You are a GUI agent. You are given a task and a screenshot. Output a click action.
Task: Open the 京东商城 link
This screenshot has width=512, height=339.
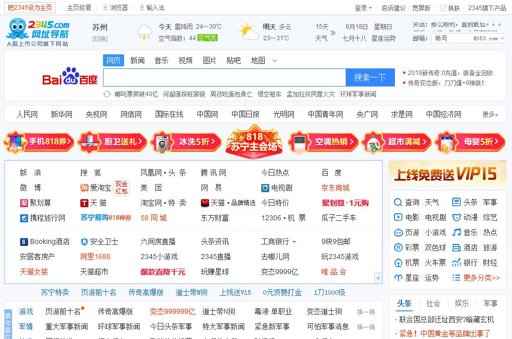click(335, 188)
